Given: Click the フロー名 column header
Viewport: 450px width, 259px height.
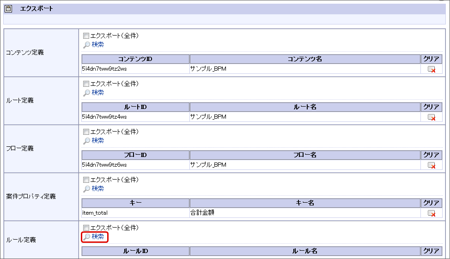Looking at the screenshot, I should [x=305, y=155].
